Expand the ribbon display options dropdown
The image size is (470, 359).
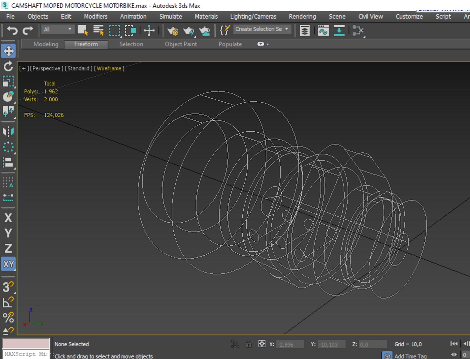tap(263, 44)
